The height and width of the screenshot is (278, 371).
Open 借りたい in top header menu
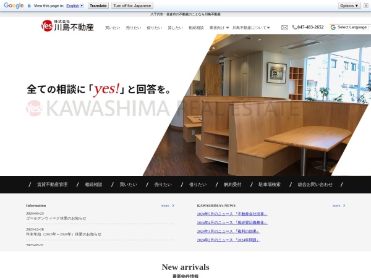(x=154, y=28)
